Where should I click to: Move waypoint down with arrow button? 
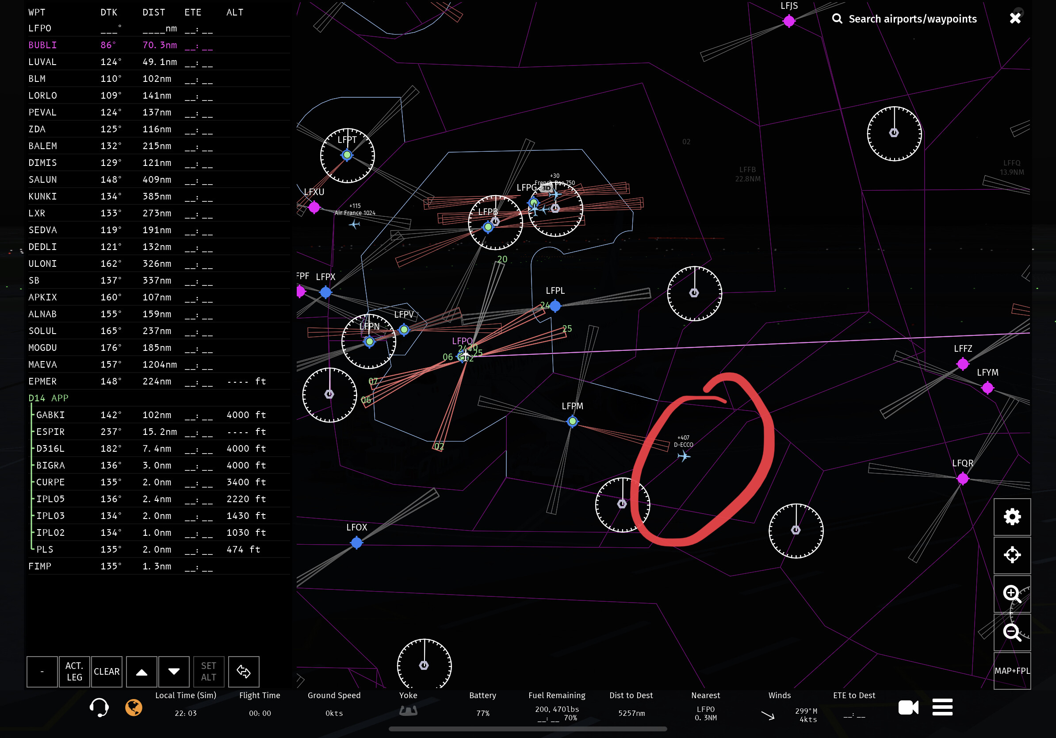pos(174,672)
